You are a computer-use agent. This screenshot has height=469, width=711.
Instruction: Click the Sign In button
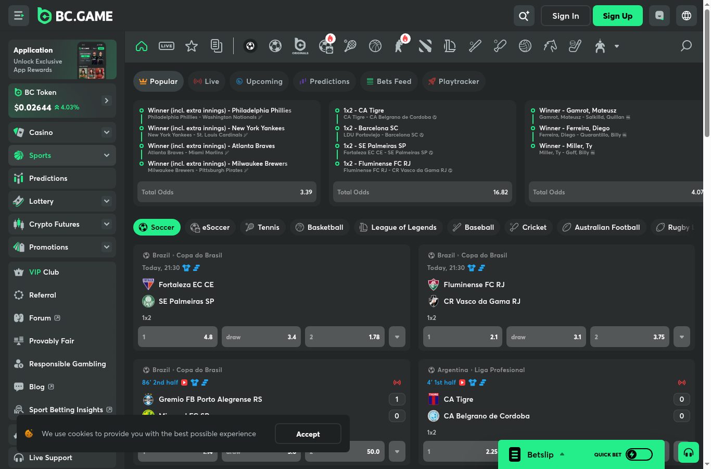pyautogui.click(x=566, y=16)
